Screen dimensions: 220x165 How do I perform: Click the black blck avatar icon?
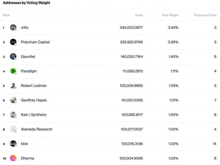tap(13, 144)
